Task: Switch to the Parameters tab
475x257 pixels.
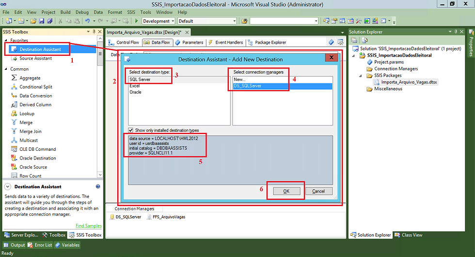Action: [x=190, y=43]
